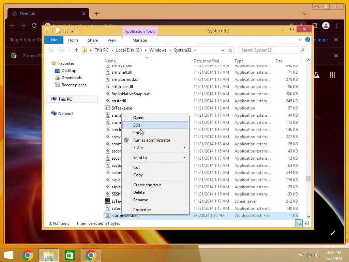Image resolution: width=349 pixels, height=262 pixels.
Task: Click the search magnifier icon
Action: [x=302, y=50]
